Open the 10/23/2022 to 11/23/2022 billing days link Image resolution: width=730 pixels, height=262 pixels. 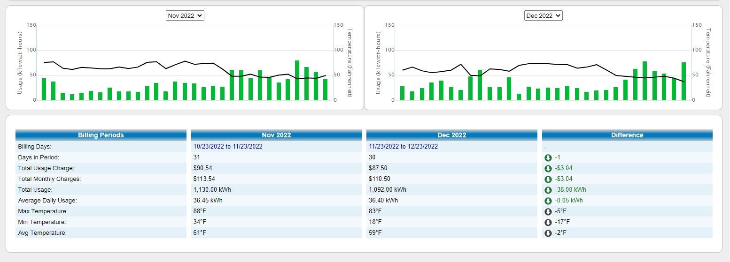pyautogui.click(x=228, y=147)
